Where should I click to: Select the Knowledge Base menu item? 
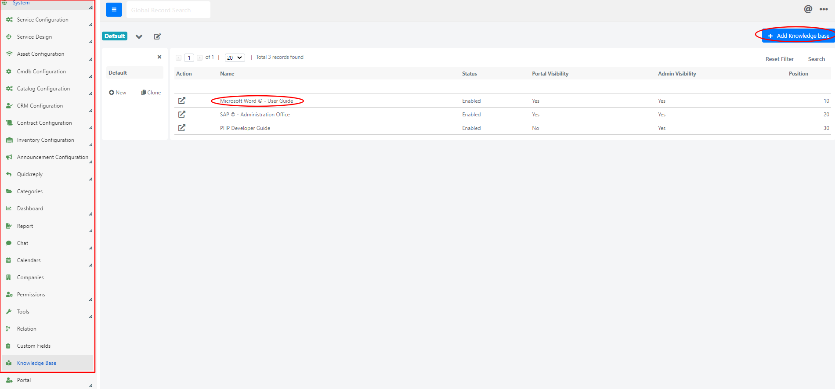(47, 363)
